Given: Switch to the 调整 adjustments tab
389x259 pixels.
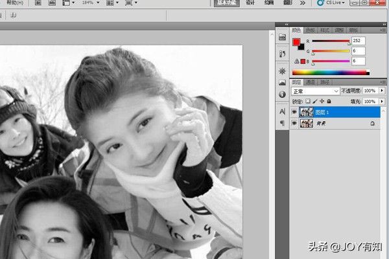Looking at the screenshot, I should coord(339,30).
